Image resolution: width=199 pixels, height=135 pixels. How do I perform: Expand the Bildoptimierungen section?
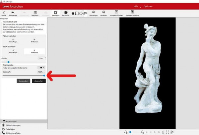tap(13, 125)
